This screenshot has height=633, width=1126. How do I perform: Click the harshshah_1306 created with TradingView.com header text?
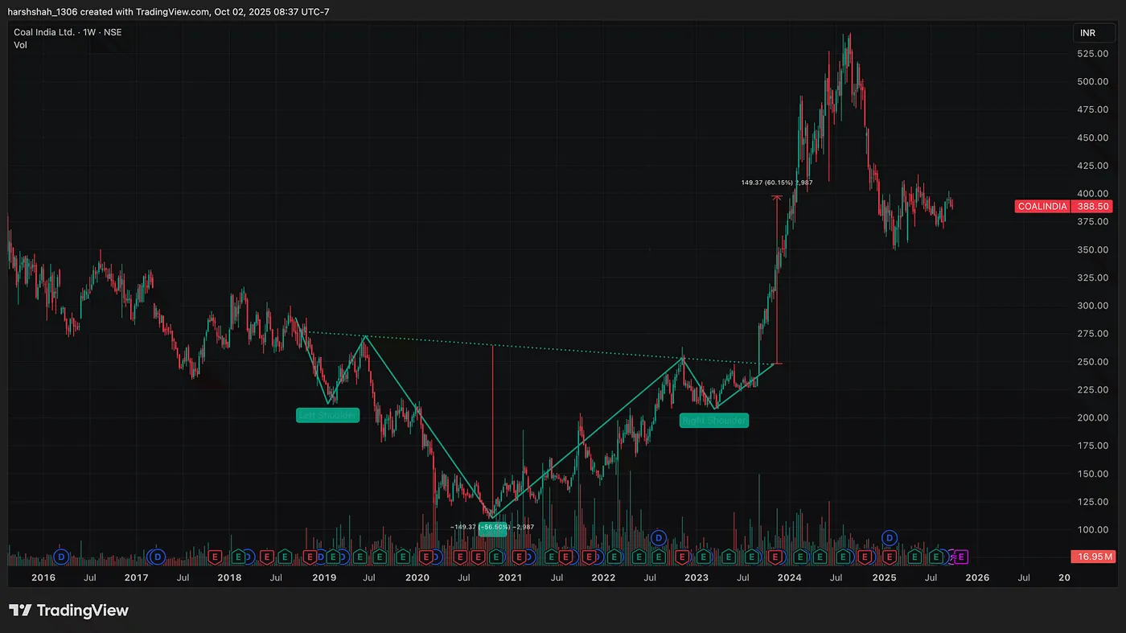pyautogui.click(x=168, y=11)
